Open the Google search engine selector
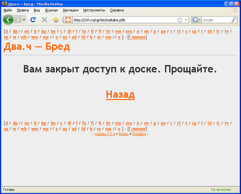Image resolution: width=241 pixels, height=194 pixels. pos(196,20)
